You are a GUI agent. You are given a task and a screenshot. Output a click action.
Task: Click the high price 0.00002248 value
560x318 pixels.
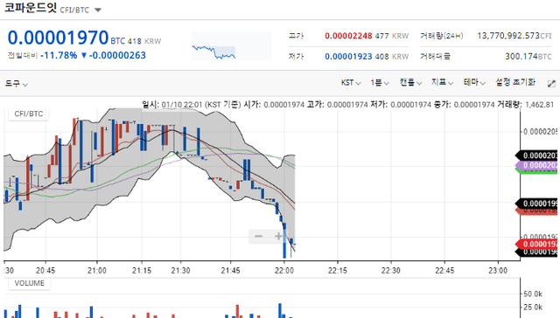[x=348, y=36]
